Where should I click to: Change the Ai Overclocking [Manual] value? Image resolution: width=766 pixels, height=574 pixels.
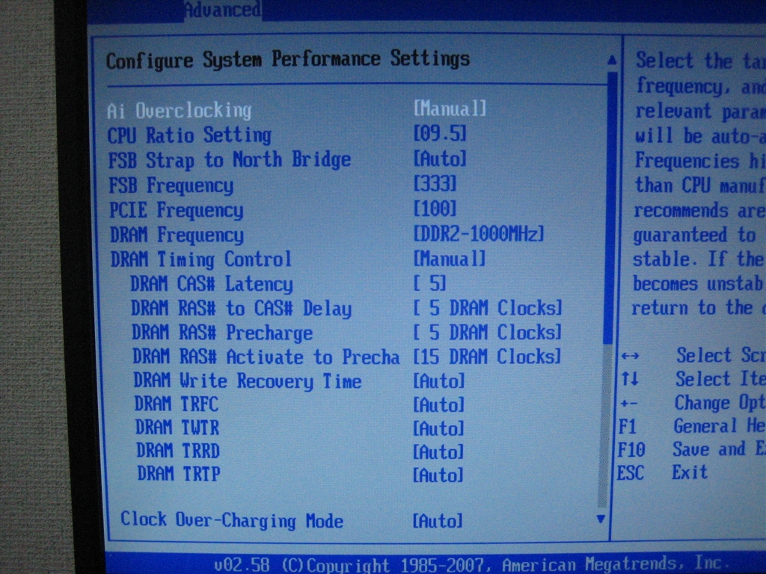click(x=450, y=108)
